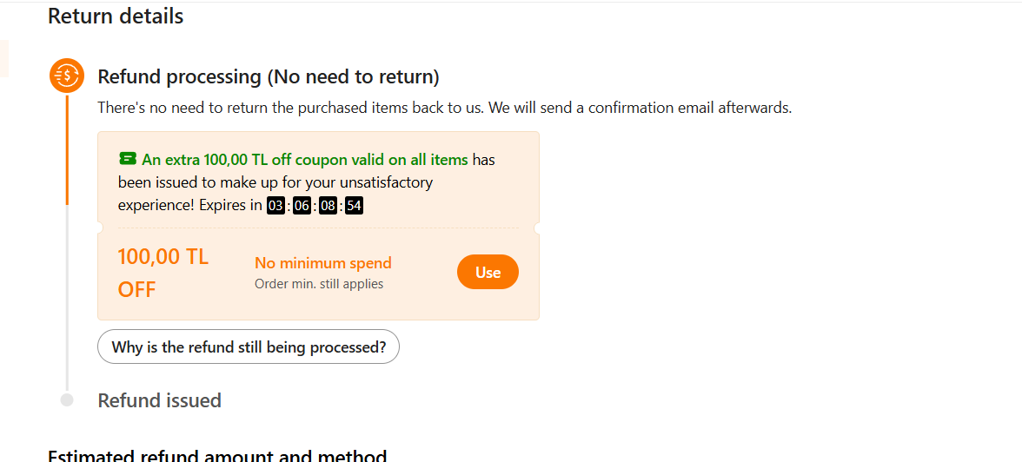Click the countdown box showing 06
The image size is (1022, 462).
click(x=302, y=206)
